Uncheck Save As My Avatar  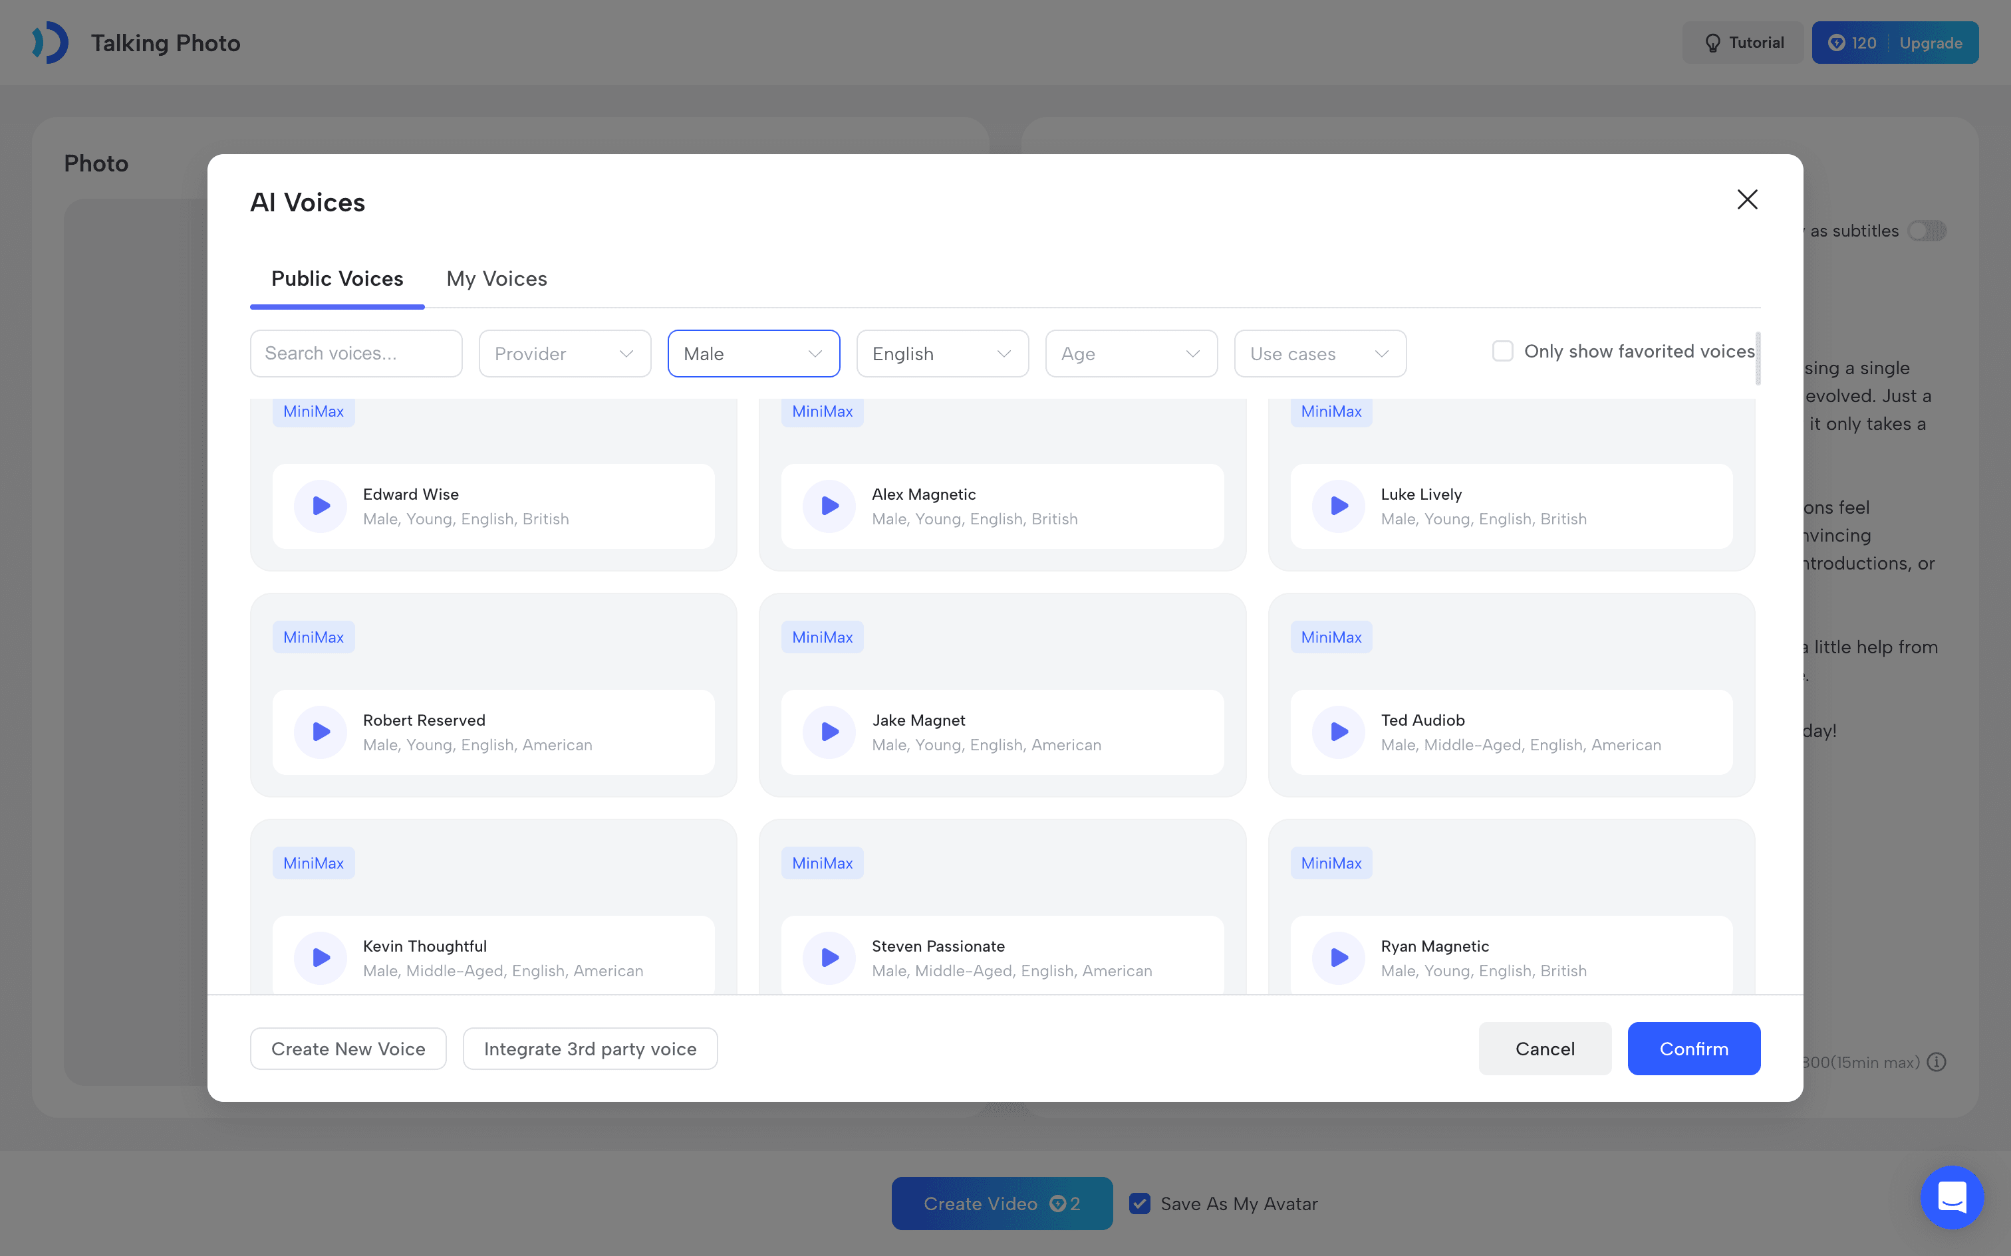pyautogui.click(x=1140, y=1204)
